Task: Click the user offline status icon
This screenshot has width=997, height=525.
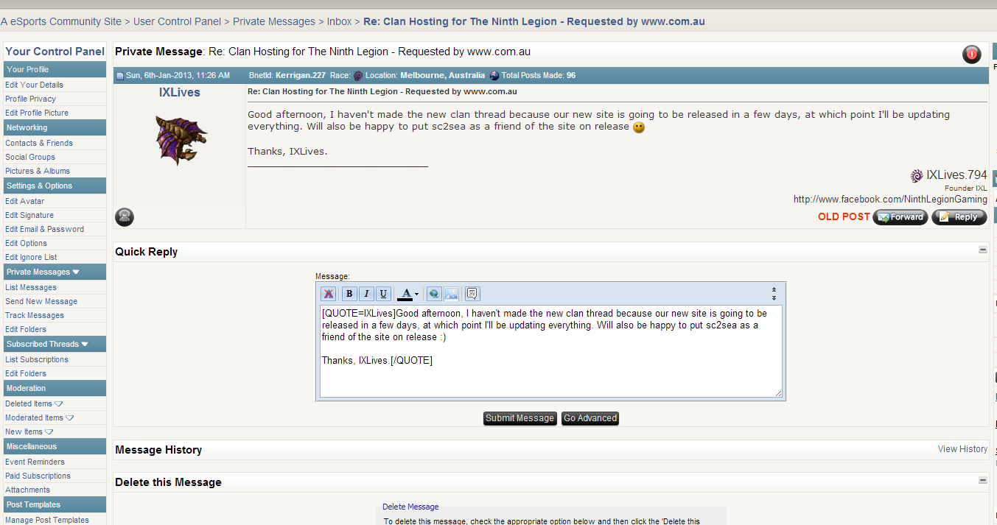Action: [125, 216]
